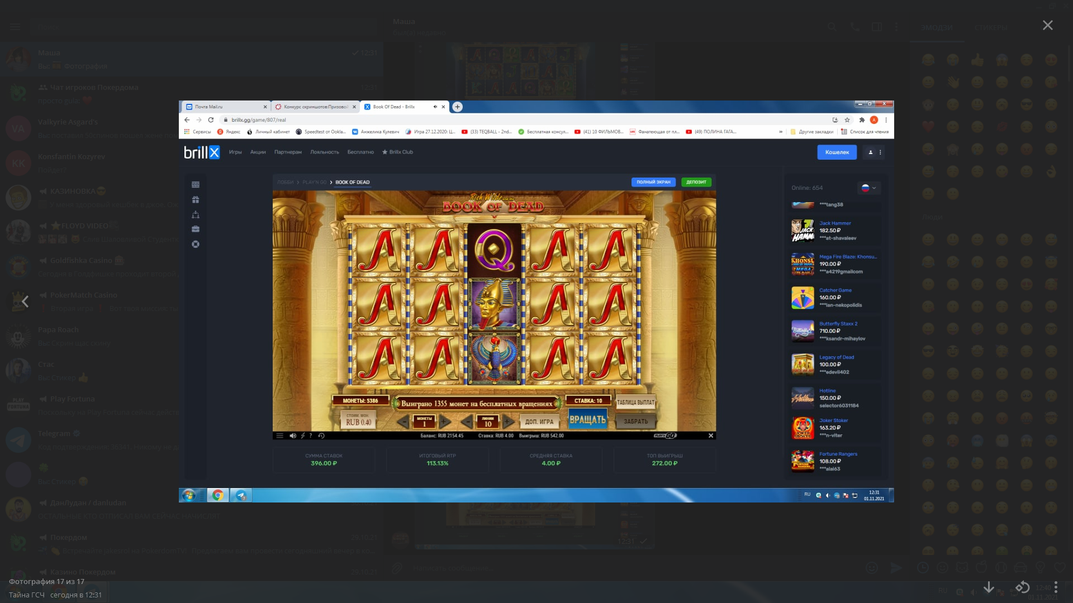
Task: Toggle fast play with the lightning icon
Action: point(303,435)
